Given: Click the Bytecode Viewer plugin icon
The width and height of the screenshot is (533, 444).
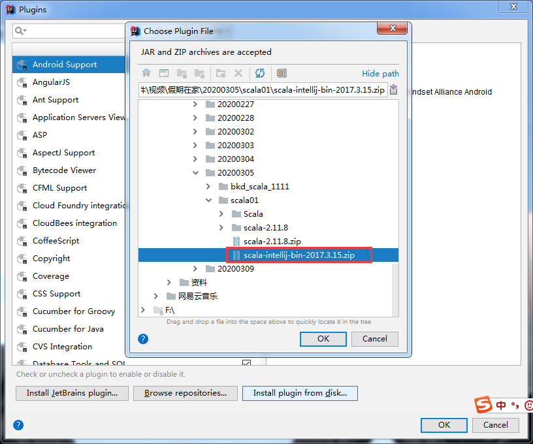Looking at the screenshot, I should click(x=22, y=170).
